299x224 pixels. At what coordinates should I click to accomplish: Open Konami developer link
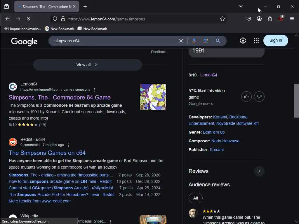tap(220, 117)
